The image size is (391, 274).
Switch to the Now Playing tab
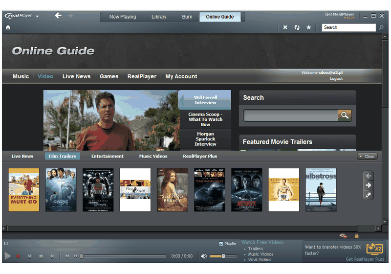[x=123, y=17]
